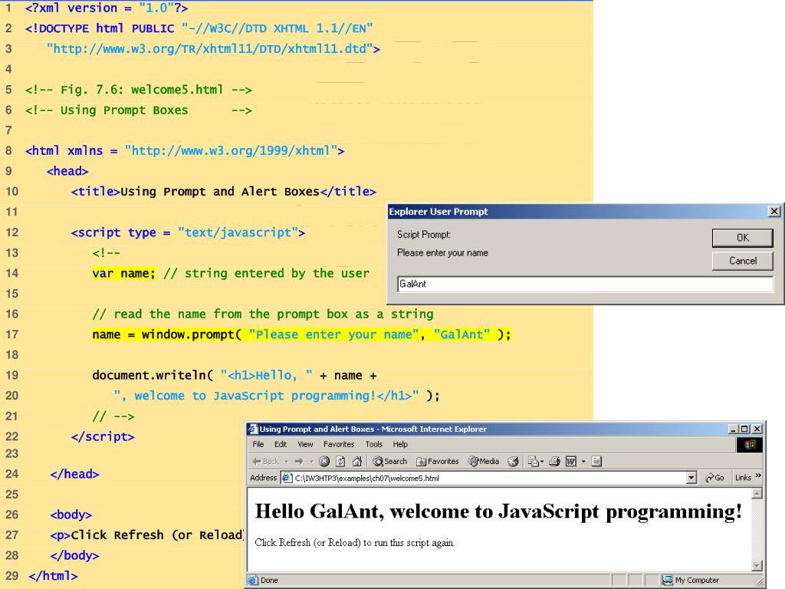
Task: Click the Links toolbar label
Action: click(743, 478)
